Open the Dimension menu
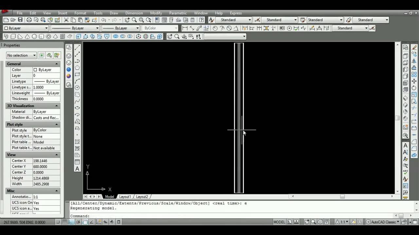 [x=134, y=13]
